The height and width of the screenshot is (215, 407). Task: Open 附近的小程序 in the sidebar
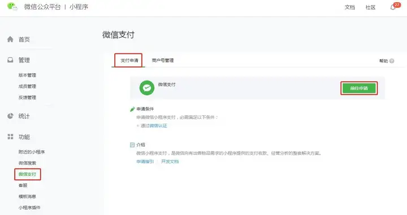(x=32, y=152)
